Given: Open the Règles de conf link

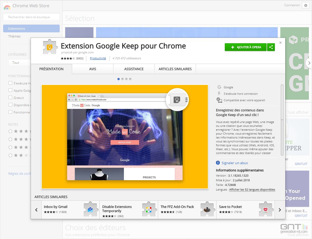Looking at the screenshot, I should pos(19,173).
